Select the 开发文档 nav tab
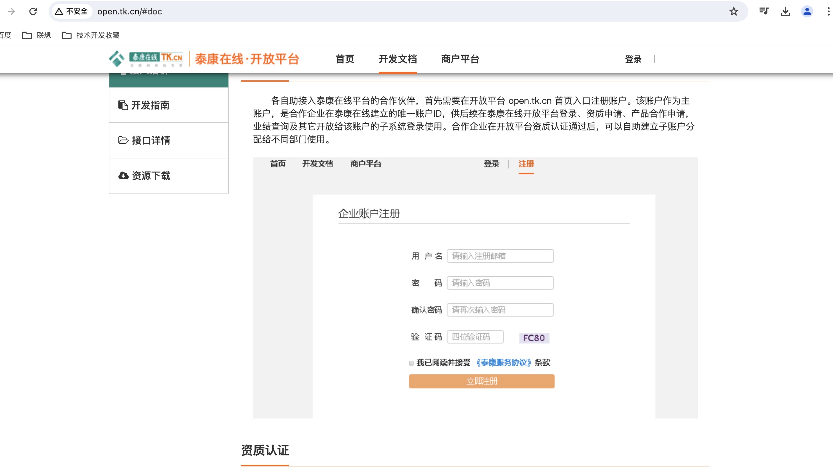Image resolution: width=833 pixels, height=474 pixels. [x=398, y=59]
